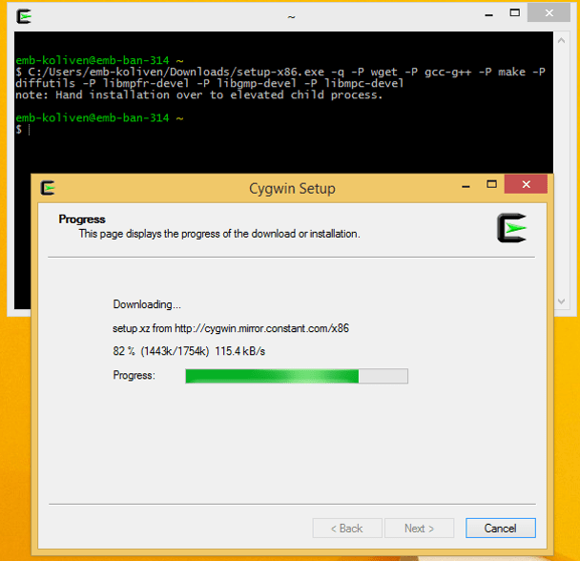Close the terminal window
The height and width of the screenshot is (561, 580).
pyautogui.click(x=549, y=13)
